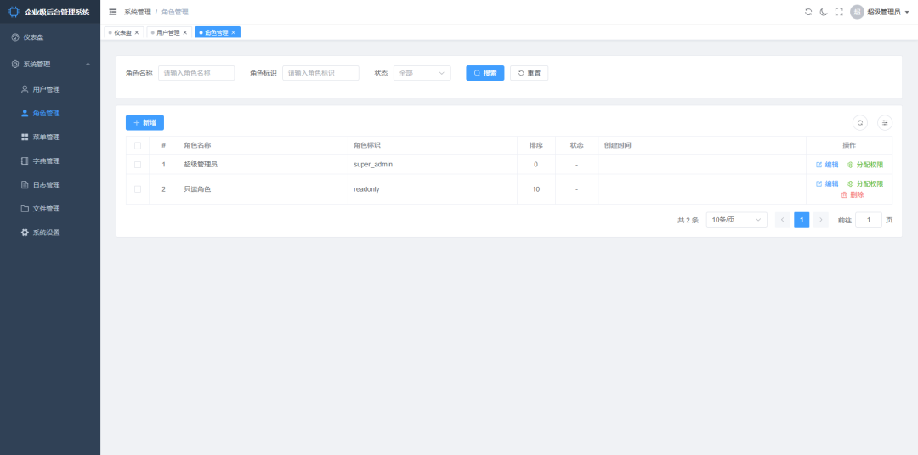Open the 状态 dropdown filter
Viewport: 918px width, 455px height.
pos(422,73)
